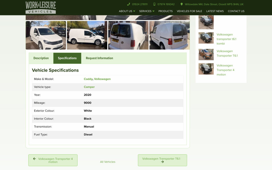Image resolution: width=272 pixels, height=170 pixels.
Task: Open sidebar Volkswagen Transporter T6.1 link
Action: [x=227, y=53]
